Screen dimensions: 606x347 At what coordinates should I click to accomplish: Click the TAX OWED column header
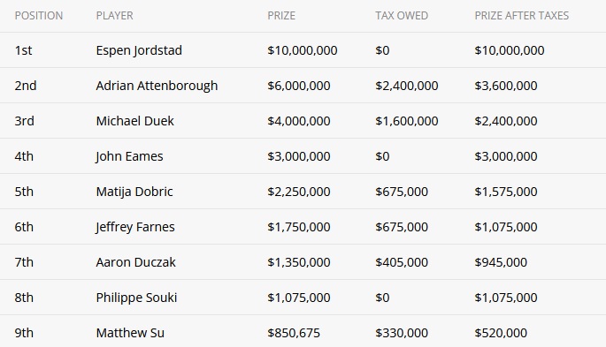(x=402, y=16)
